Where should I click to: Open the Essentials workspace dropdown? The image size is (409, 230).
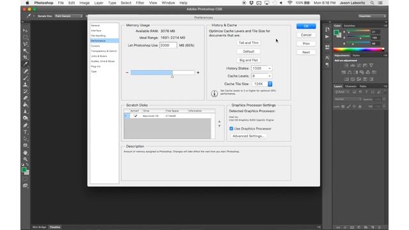[x=372, y=16]
